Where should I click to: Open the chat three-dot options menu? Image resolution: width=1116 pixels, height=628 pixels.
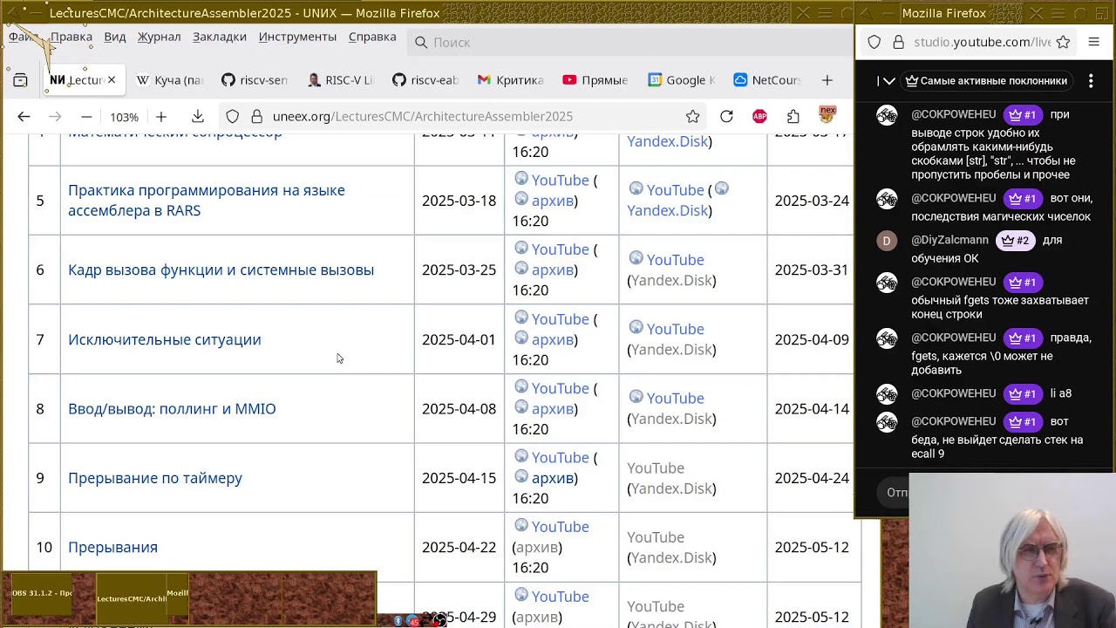(1091, 81)
